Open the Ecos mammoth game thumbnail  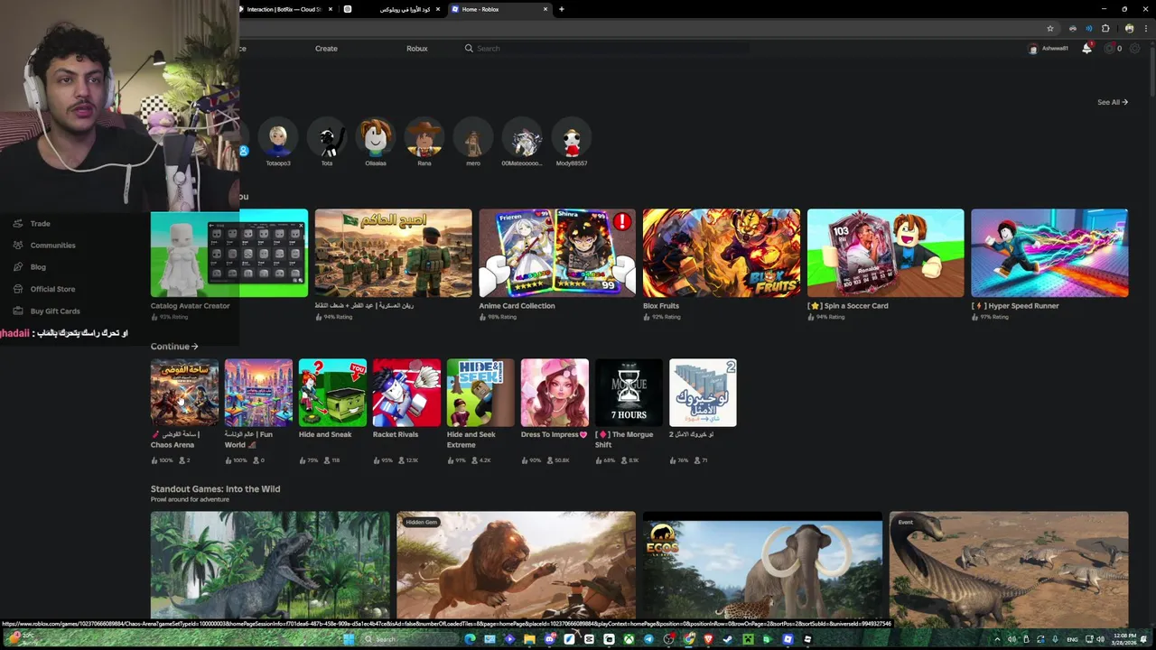click(762, 565)
